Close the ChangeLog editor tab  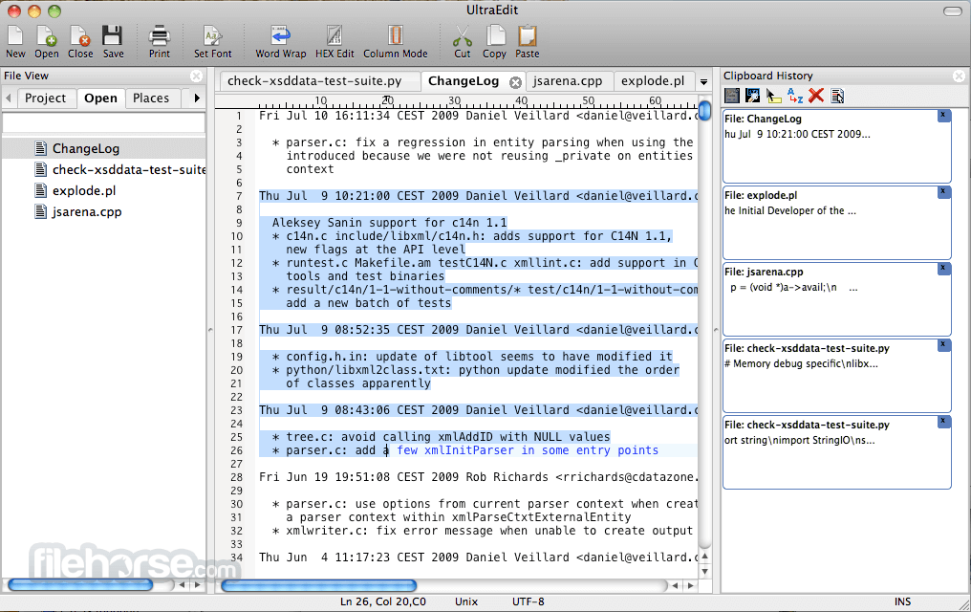[x=515, y=82]
